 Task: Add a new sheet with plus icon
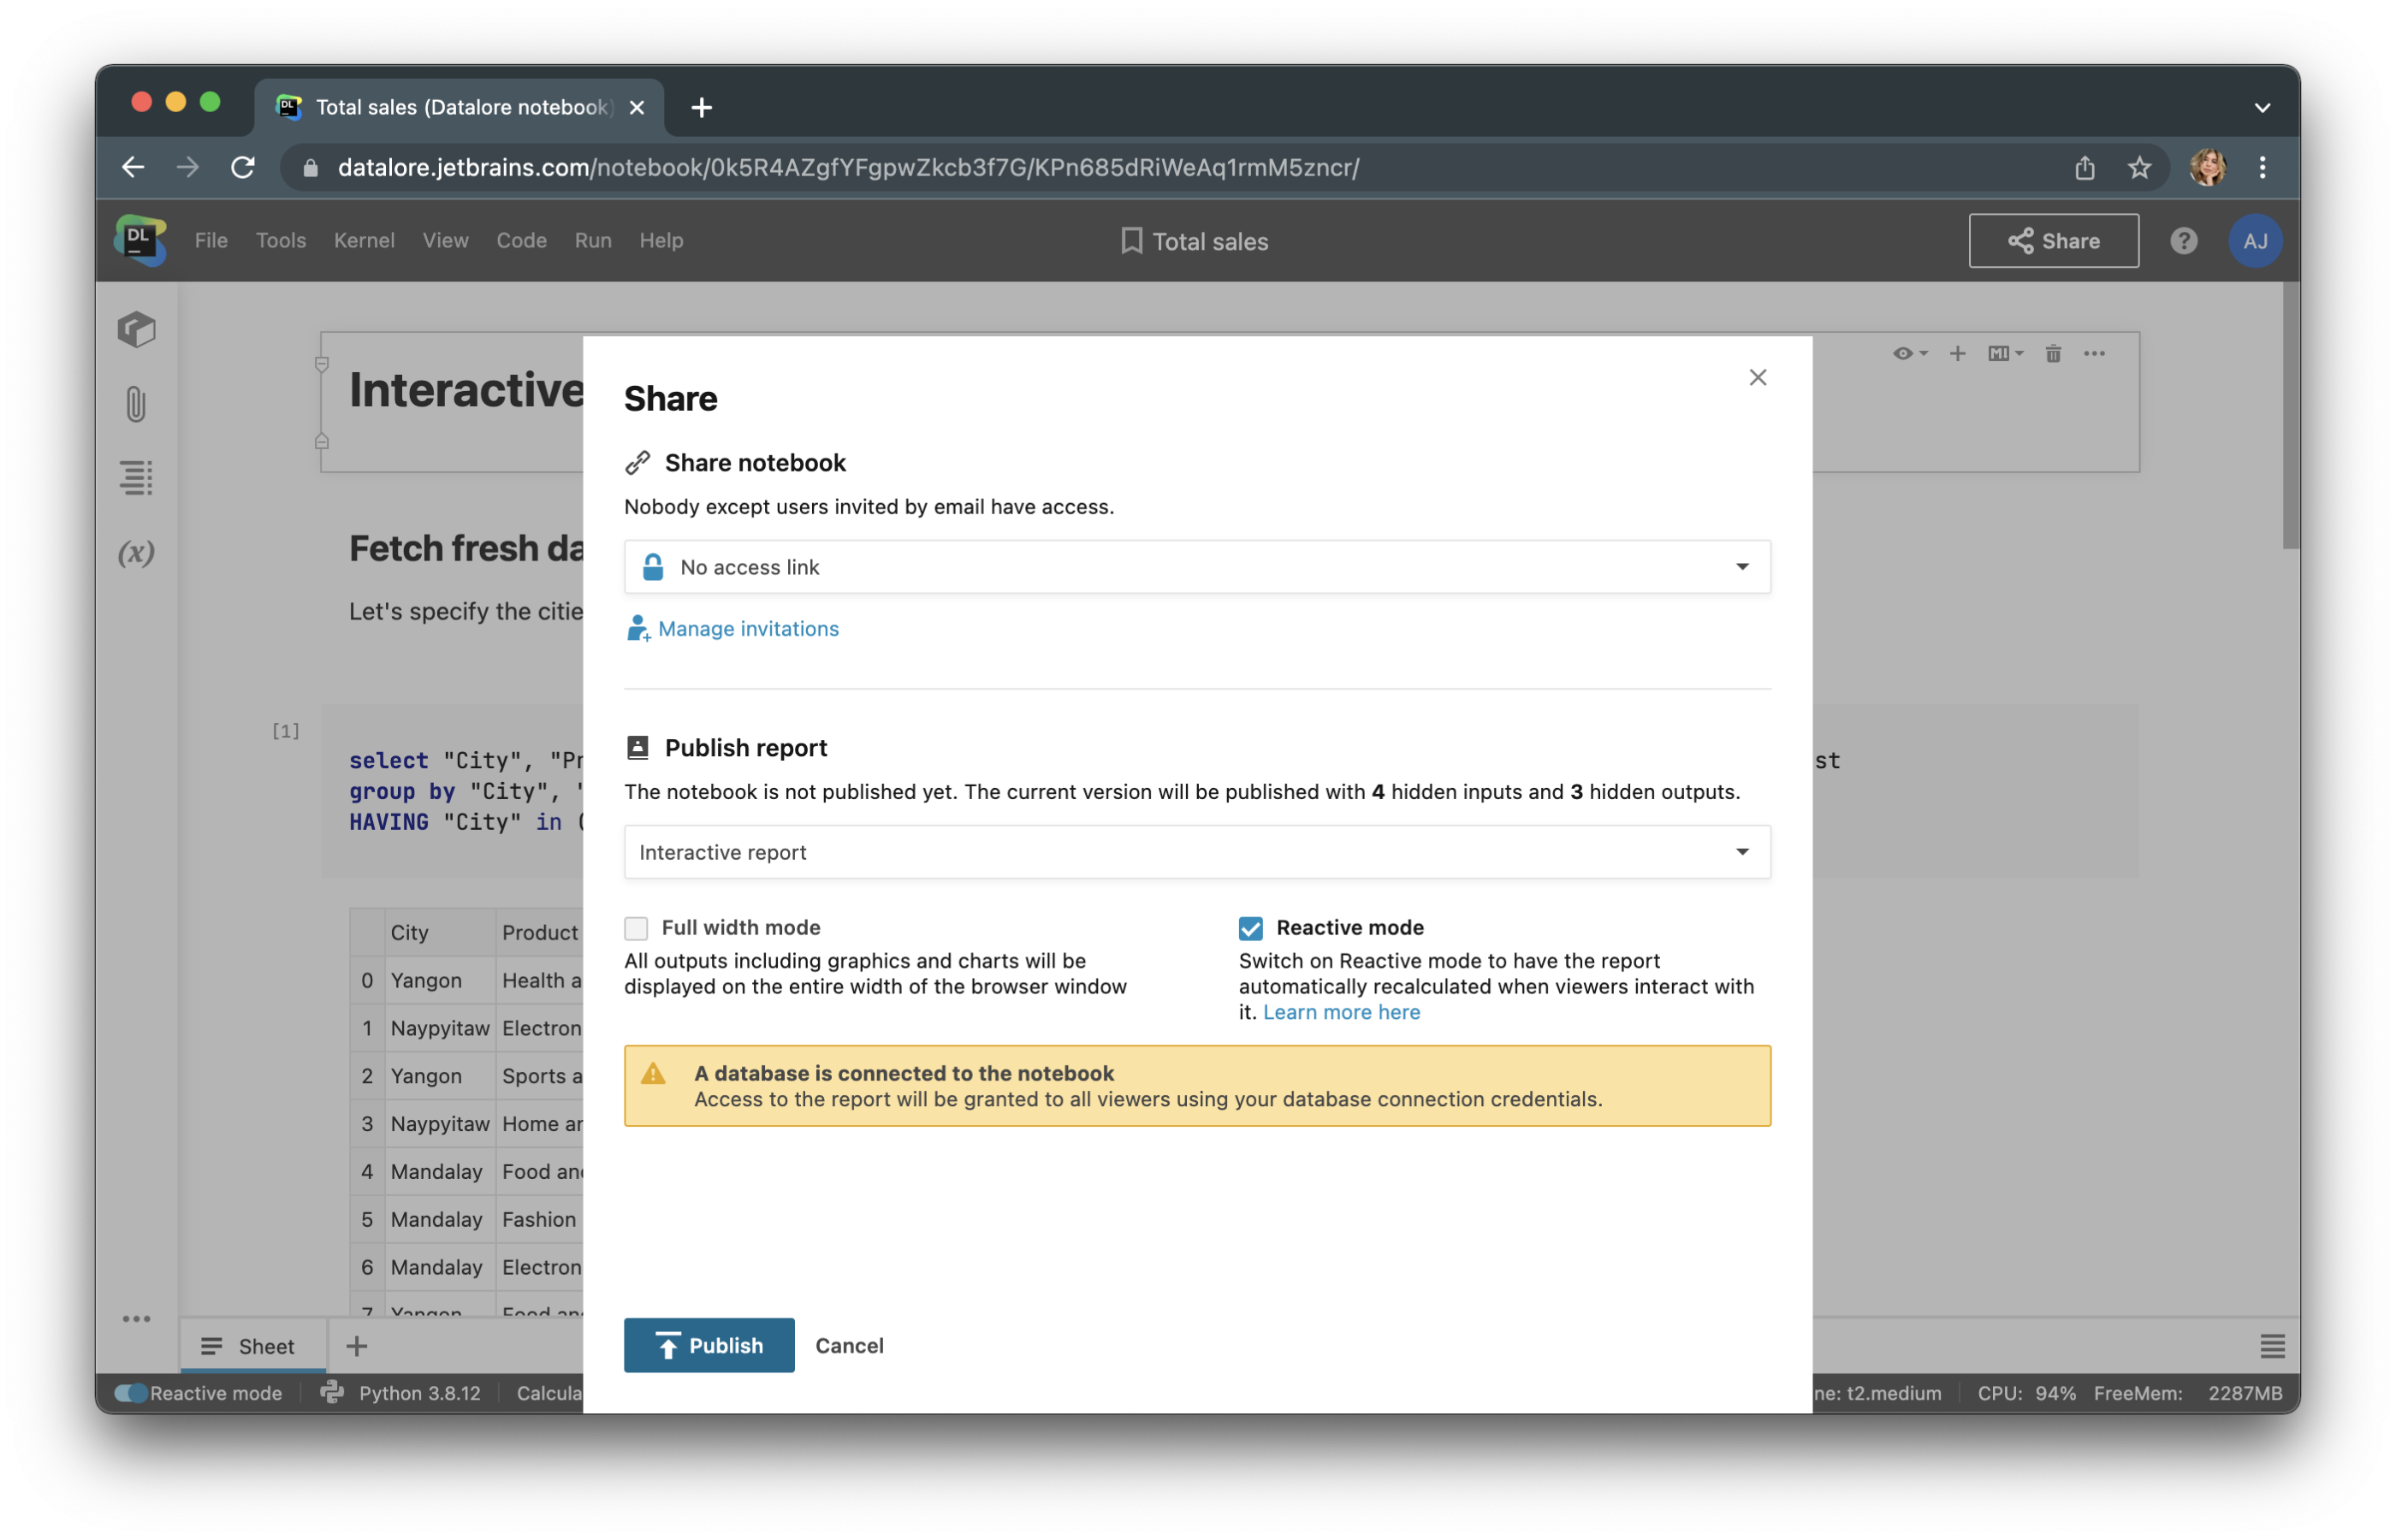click(x=357, y=1346)
